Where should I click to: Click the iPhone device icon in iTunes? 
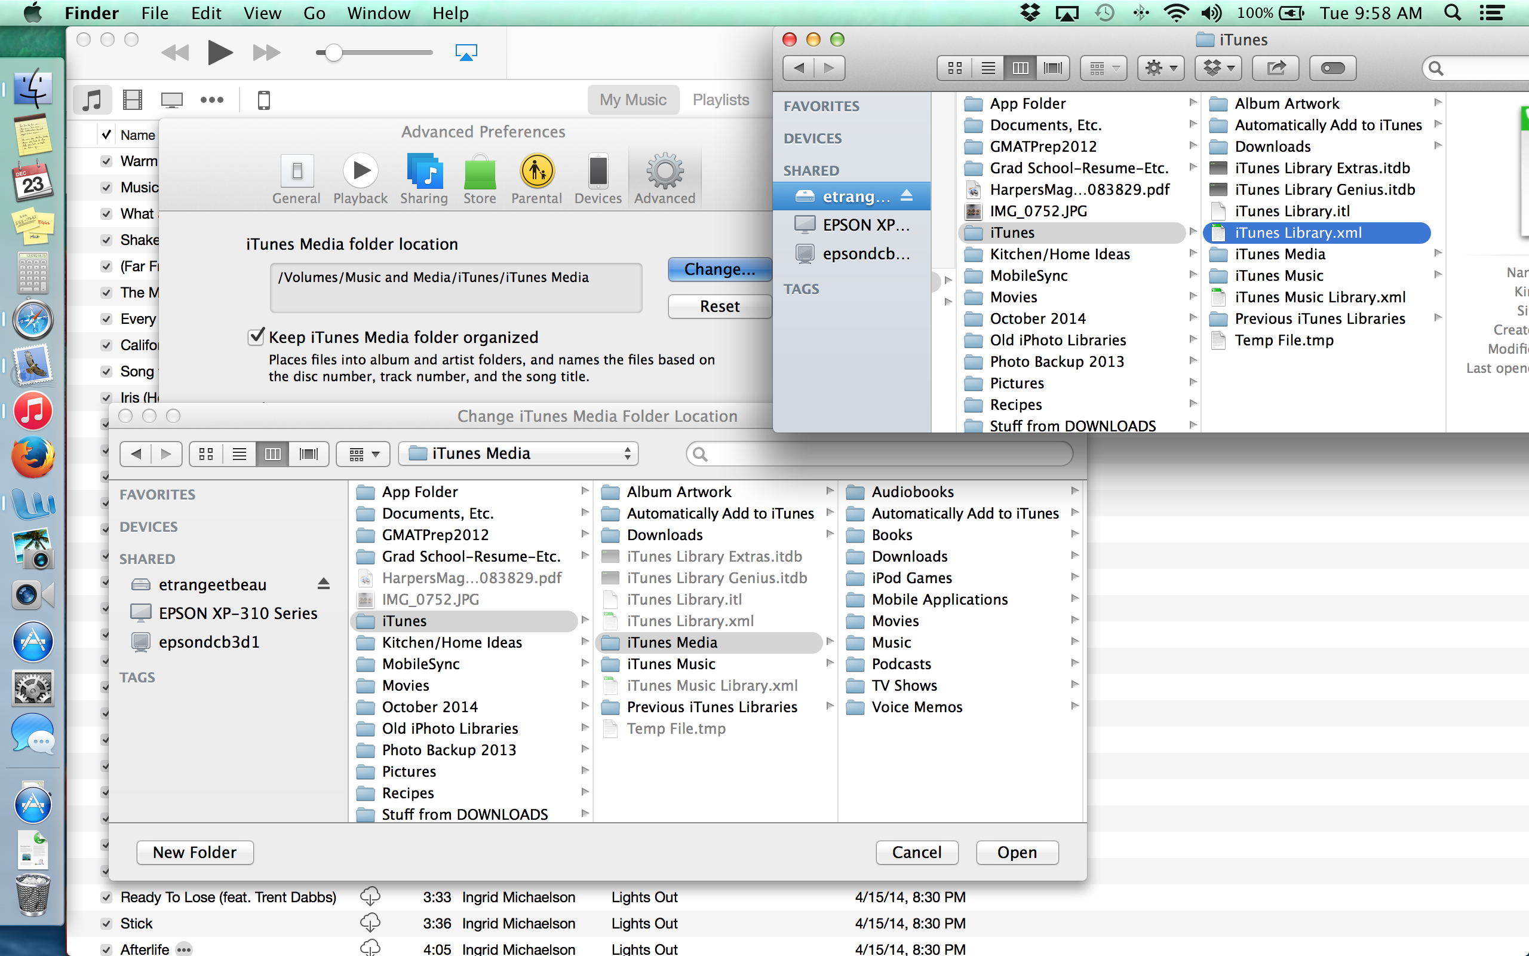264,100
